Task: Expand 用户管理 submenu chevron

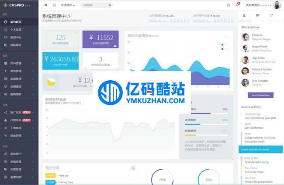Action: [33, 63]
